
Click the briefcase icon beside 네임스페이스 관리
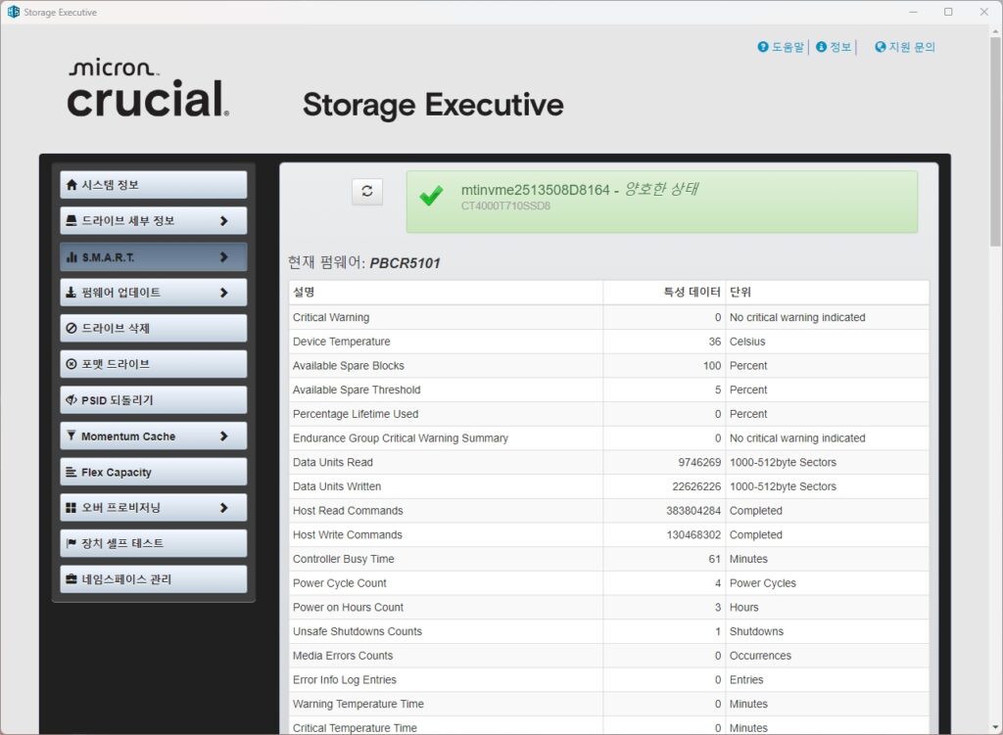(x=72, y=579)
